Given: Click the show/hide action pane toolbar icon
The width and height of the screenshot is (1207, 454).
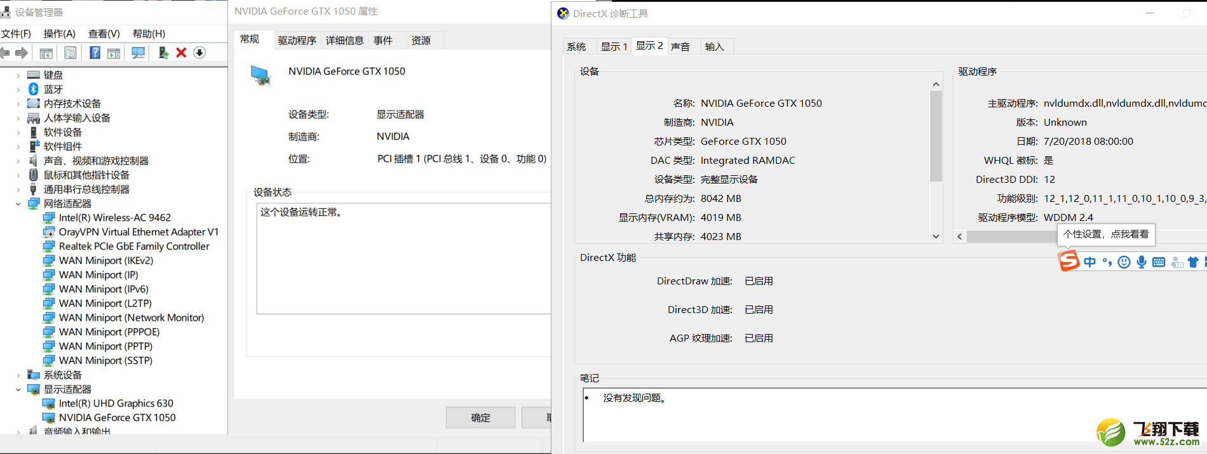Looking at the screenshot, I should tap(114, 53).
